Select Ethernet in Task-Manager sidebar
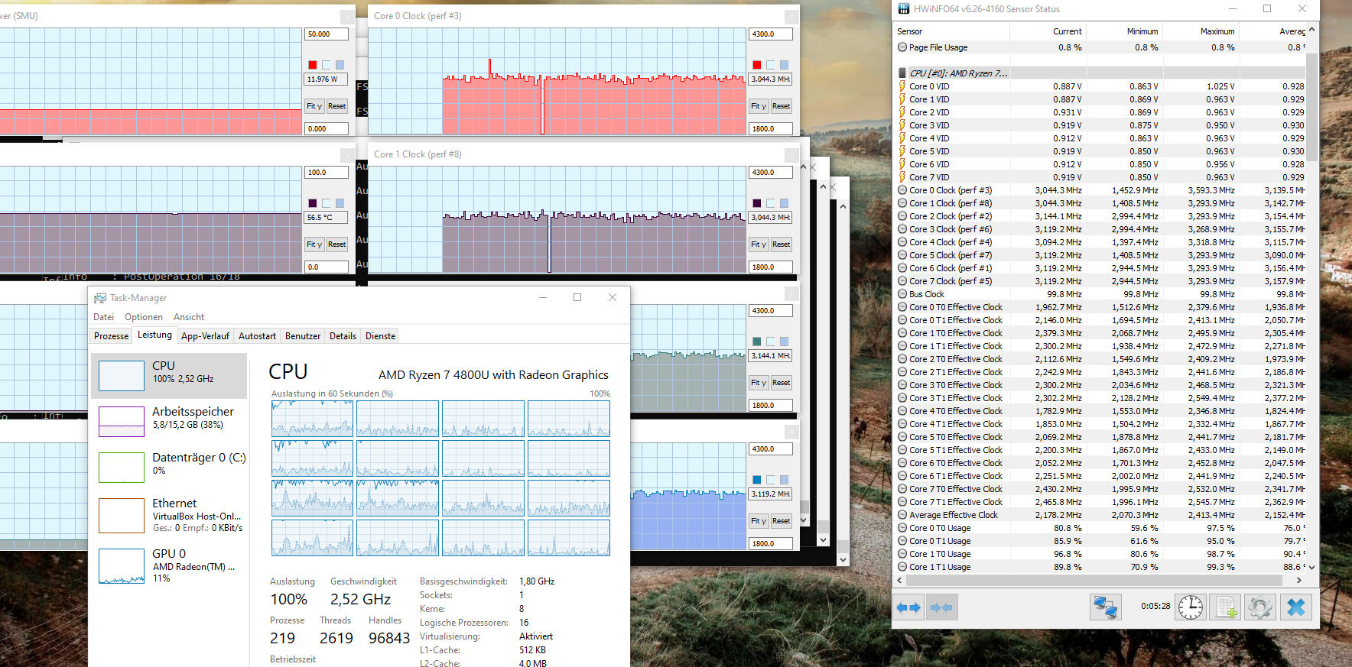The width and height of the screenshot is (1352, 667). pos(169,515)
